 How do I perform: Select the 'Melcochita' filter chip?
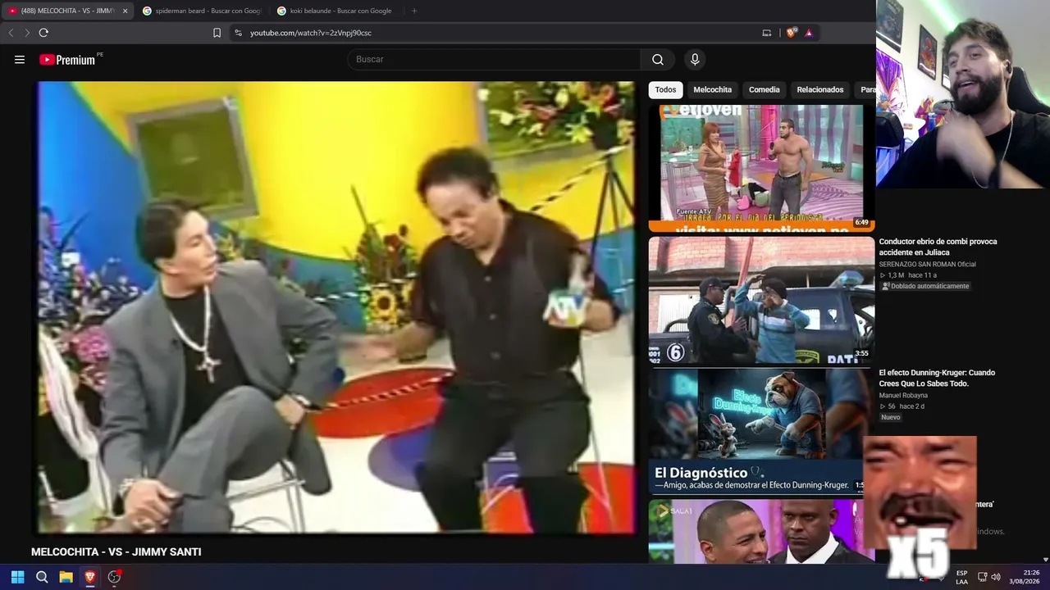coord(713,89)
